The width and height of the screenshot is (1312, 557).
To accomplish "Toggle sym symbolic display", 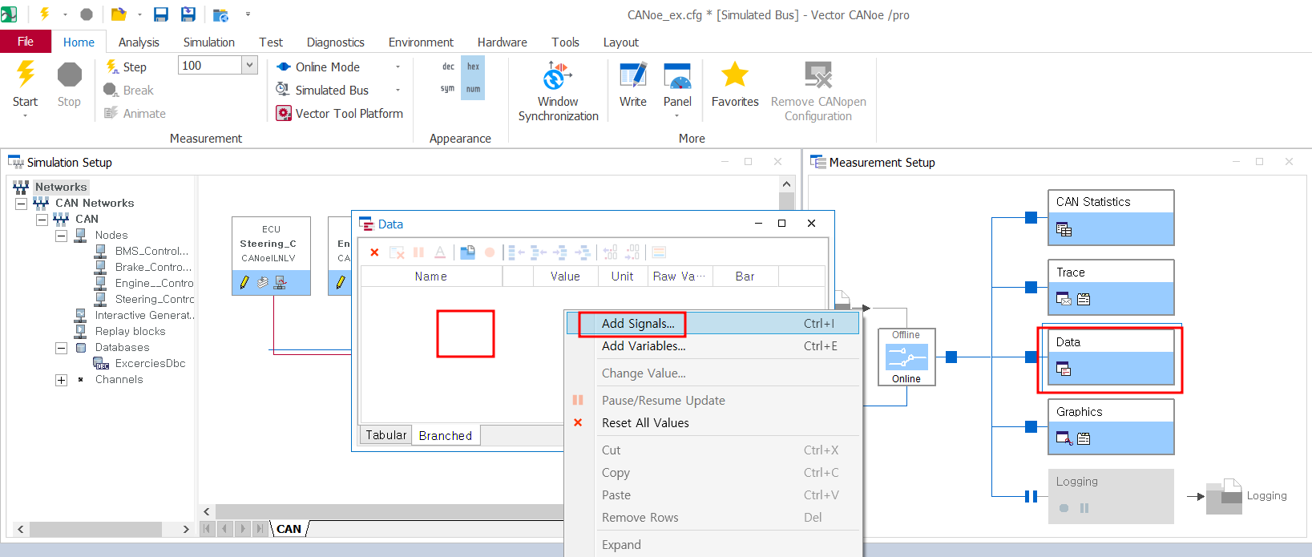I will 447,88.
